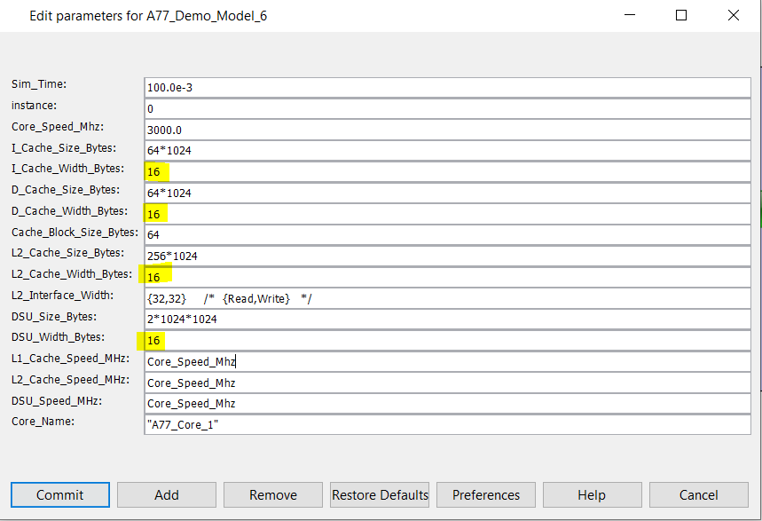
Task: Click the DSU_Speed_MHz label
Action: (57, 401)
